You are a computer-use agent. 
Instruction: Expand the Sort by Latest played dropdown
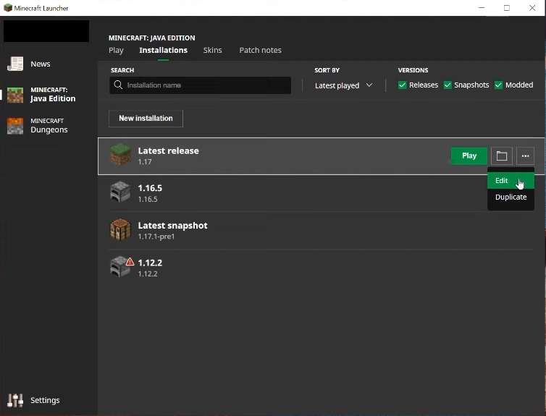pos(343,85)
